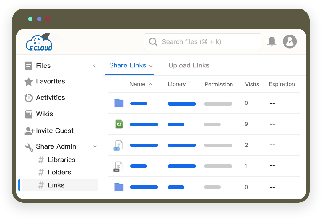Image resolution: width=322 pixels, height=219 pixels.
Task: Click the green image file icon
Action: click(x=119, y=124)
